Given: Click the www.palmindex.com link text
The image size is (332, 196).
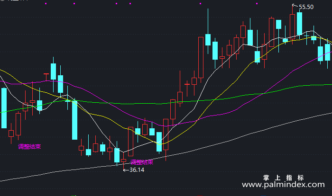Looking at the screenshot, I should tap(283, 185).
